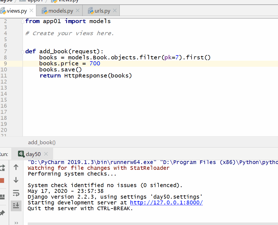Screen dimensions: 278x225
Task: Click the restore layout icon
Action: [2, 197]
